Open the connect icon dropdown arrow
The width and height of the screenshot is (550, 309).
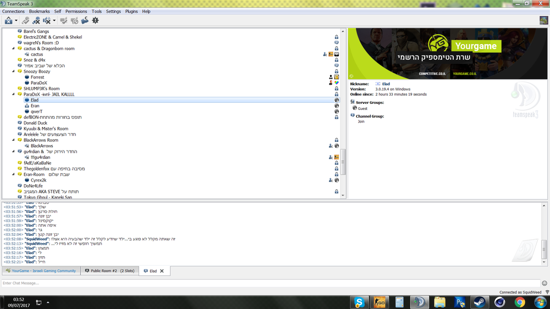tap(16, 21)
